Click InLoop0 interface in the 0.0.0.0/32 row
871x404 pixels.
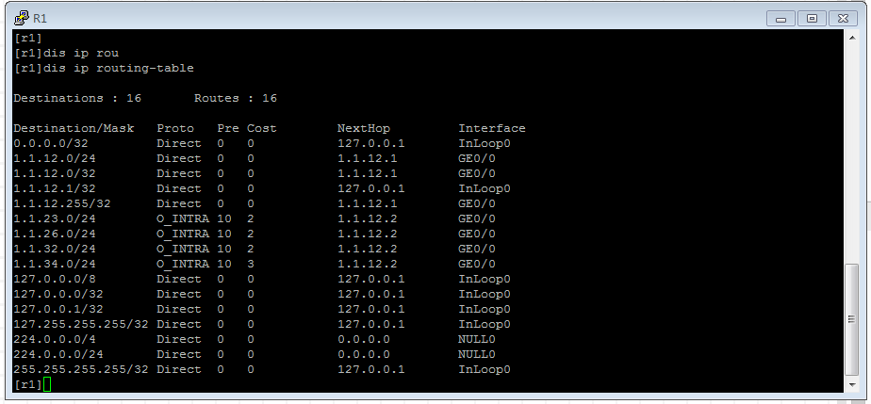click(485, 143)
